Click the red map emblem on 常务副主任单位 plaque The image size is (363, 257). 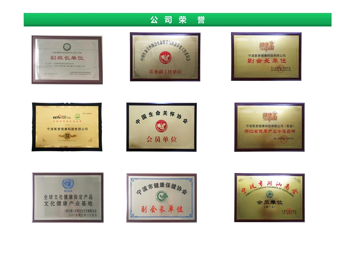(x=165, y=57)
